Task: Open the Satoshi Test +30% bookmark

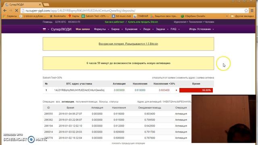Action: coord(96,16)
